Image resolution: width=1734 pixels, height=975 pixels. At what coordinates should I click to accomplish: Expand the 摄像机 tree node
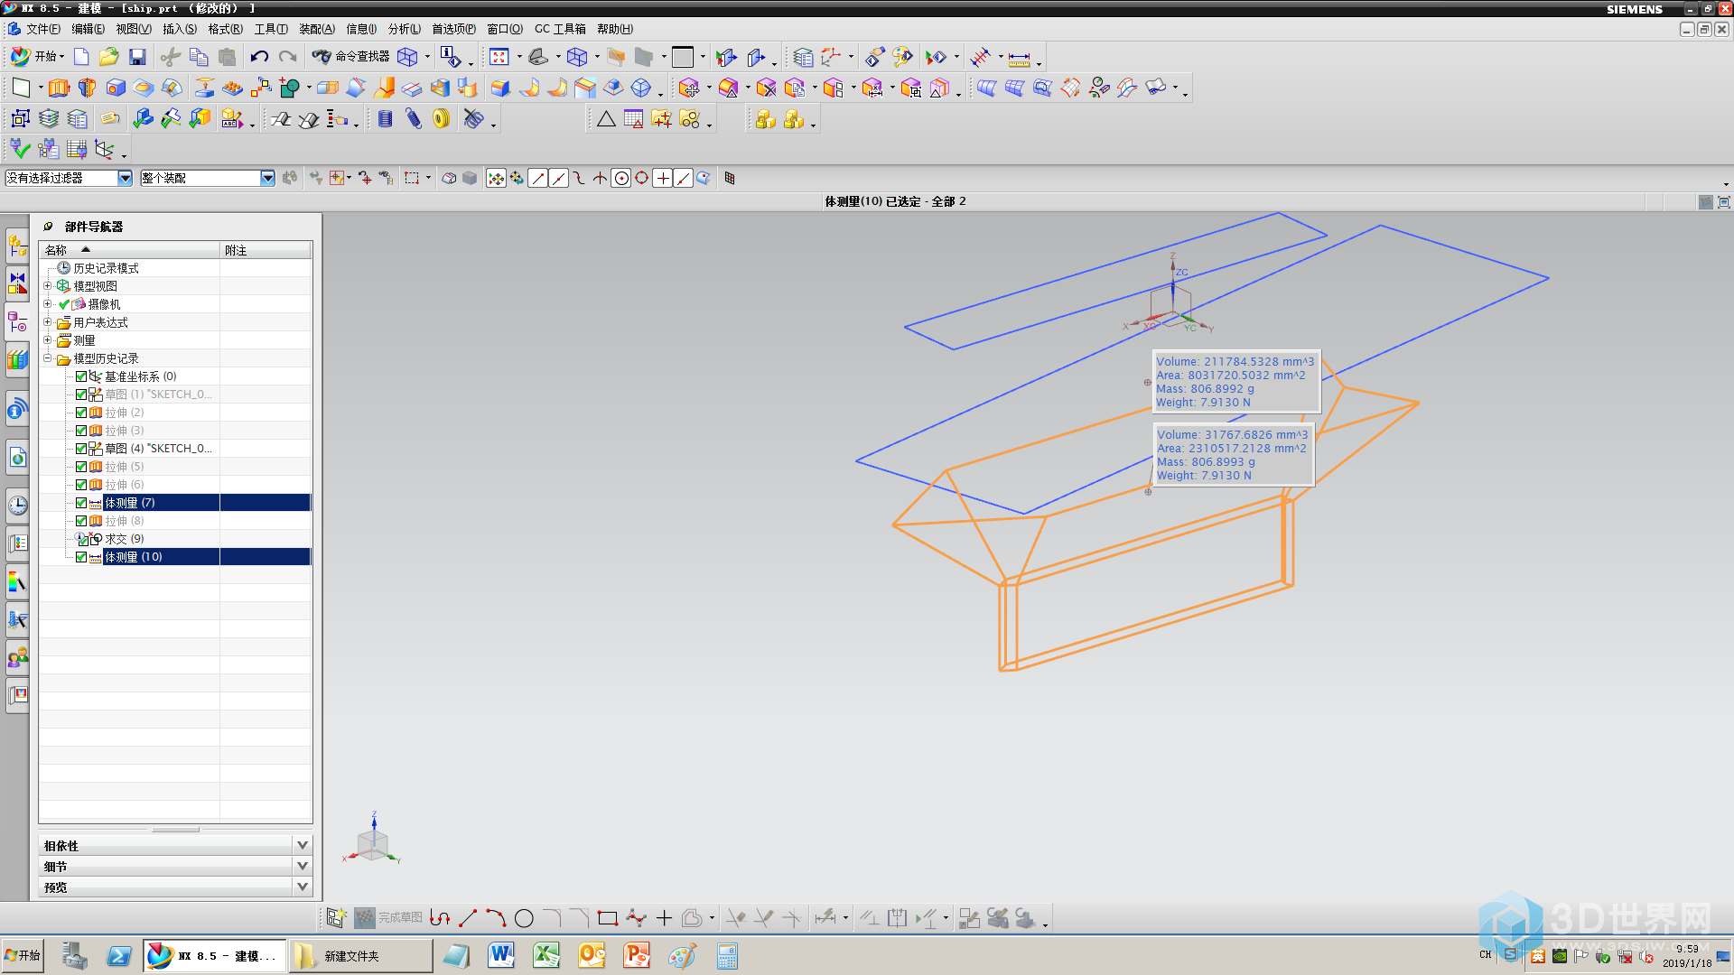48,304
